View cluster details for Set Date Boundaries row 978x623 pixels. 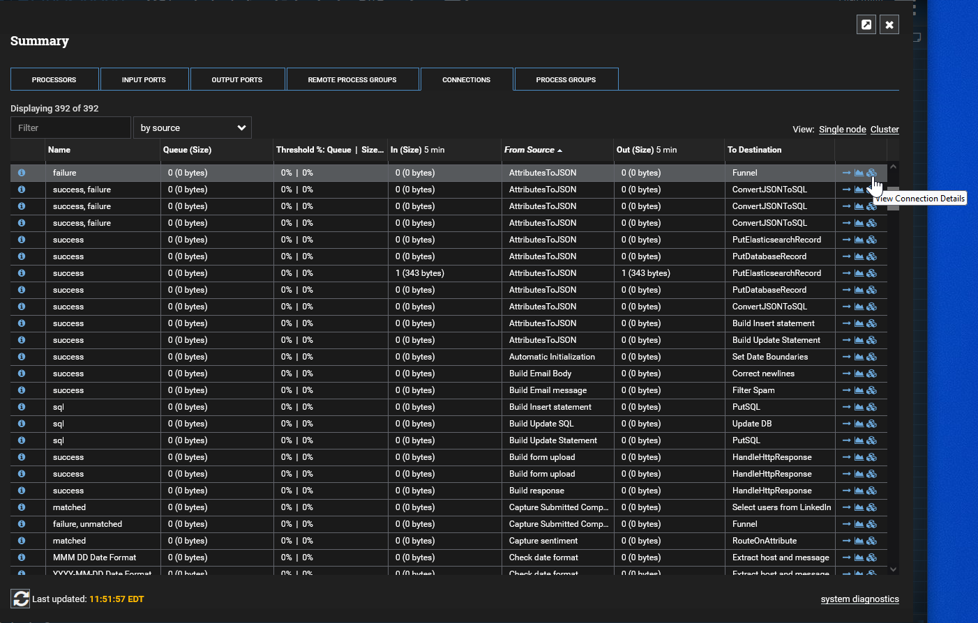[871, 357]
